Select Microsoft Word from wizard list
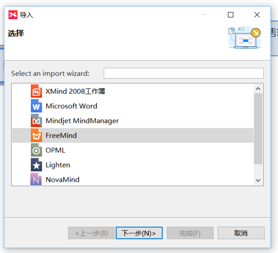 point(71,106)
